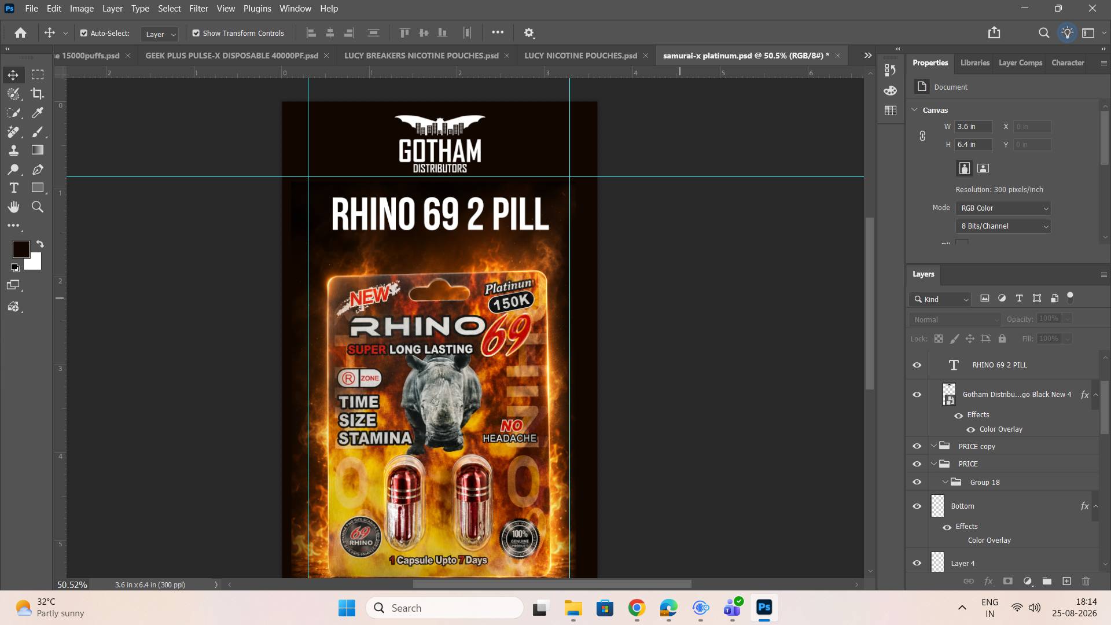Image resolution: width=1111 pixels, height=625 pixels.
Task: Select the Hand tool
Action: pyautogui.click(x=13, y=207)
